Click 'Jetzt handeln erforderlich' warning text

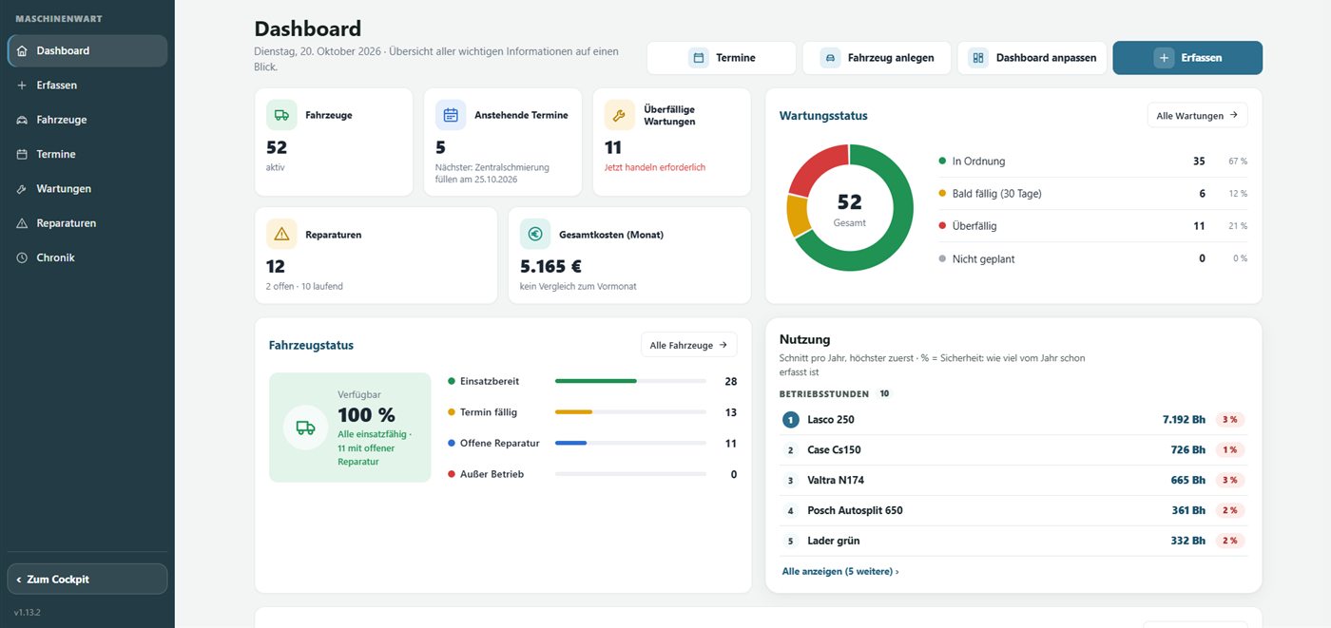[655, 167]
